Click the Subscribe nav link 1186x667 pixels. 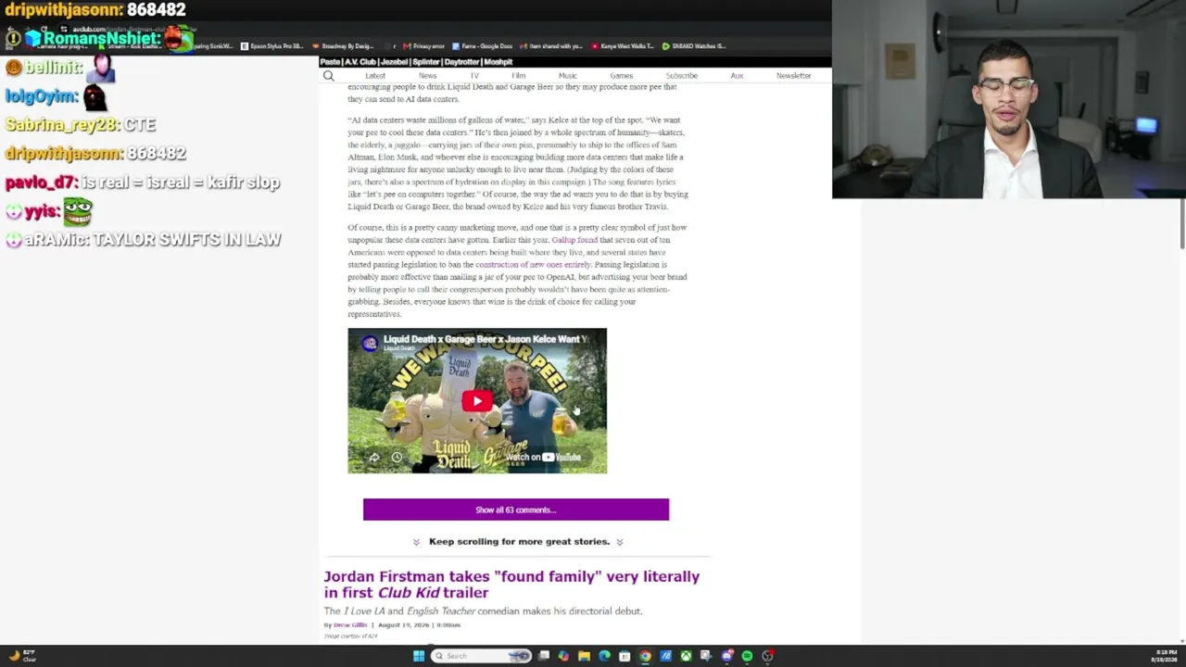click(681, 76)
